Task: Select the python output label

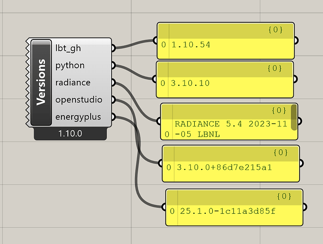Action: click(70, 65)
